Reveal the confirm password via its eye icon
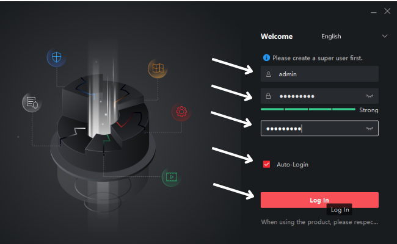397x244 pixels. [x=370, y=129]
